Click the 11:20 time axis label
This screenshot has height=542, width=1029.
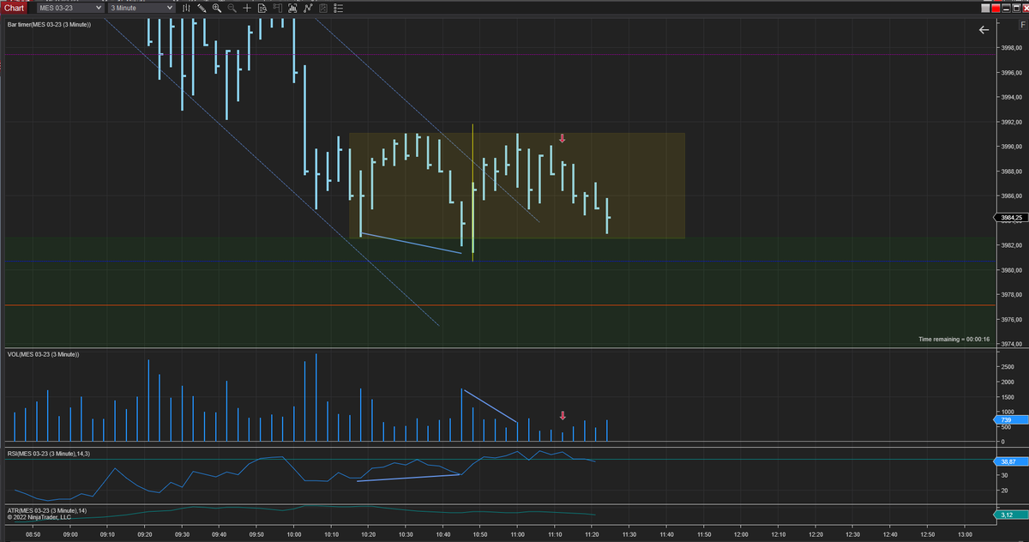591,534
